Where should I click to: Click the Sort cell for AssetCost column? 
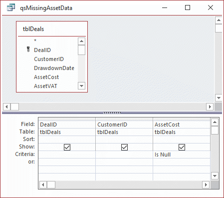click(182, 139)
